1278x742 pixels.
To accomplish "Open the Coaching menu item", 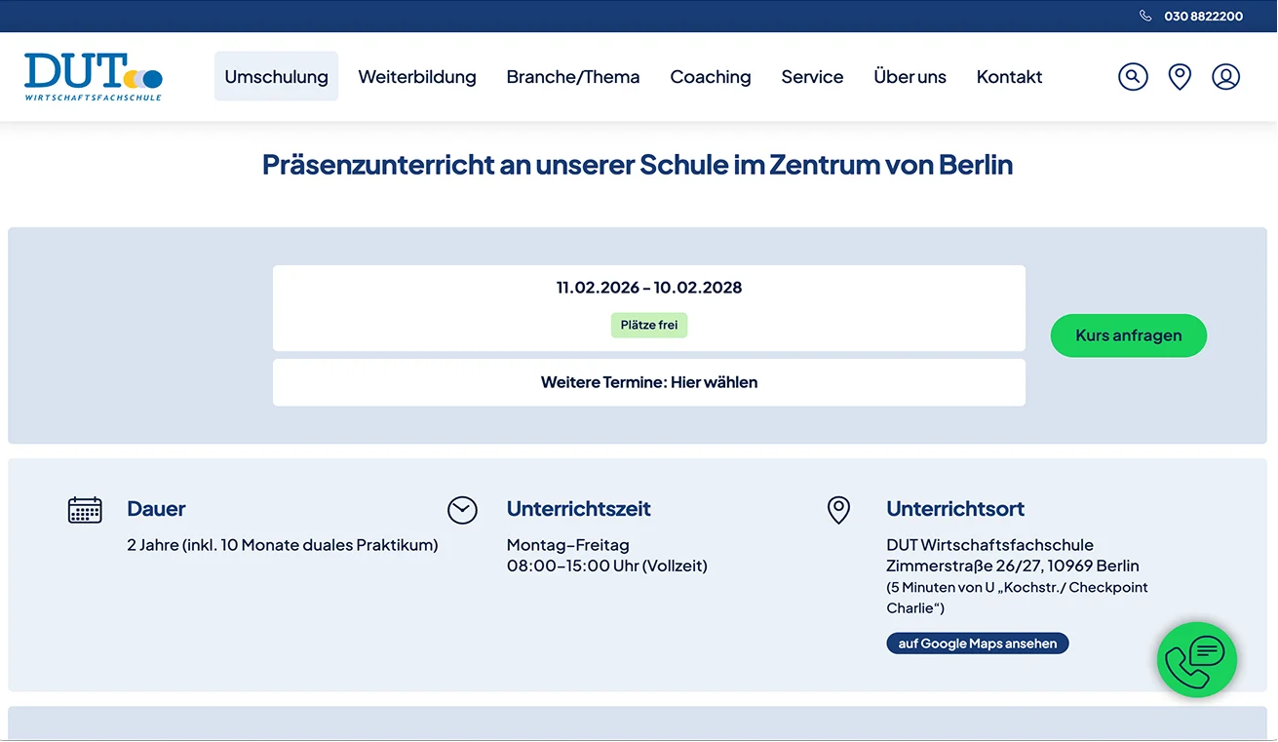I will [711, 76].
